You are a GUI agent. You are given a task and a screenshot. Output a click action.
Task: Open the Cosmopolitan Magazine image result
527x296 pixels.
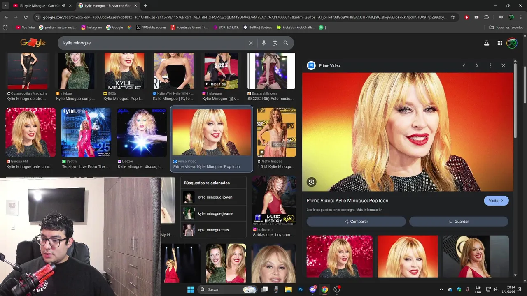[27, 71]
